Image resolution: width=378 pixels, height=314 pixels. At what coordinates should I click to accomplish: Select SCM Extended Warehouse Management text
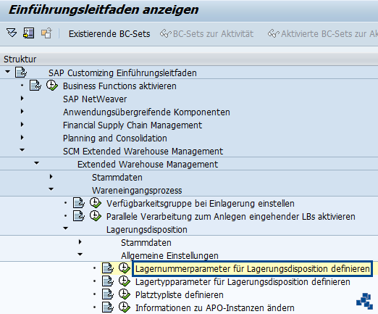coord(143,152)
